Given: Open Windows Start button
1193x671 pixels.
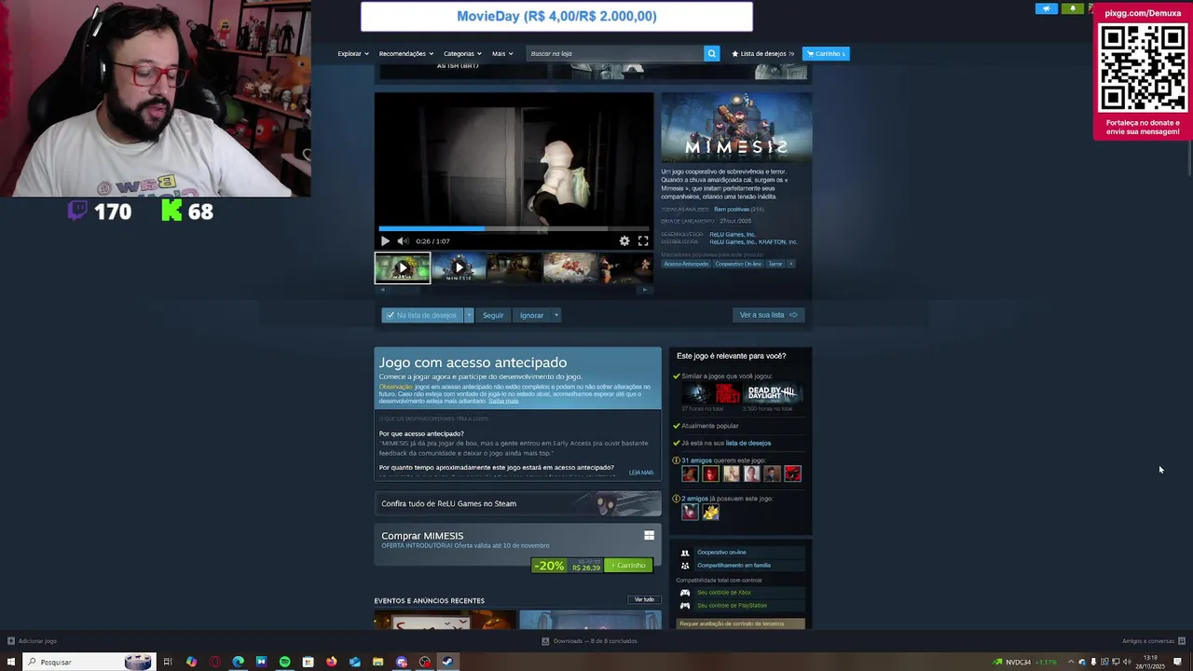Looking at the screenshot, I should tap(12, 662).
